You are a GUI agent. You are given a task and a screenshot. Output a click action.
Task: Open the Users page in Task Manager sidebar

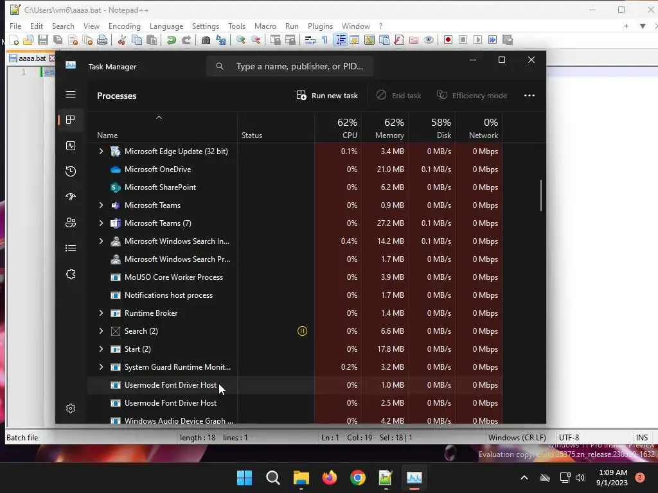[71, 223]
